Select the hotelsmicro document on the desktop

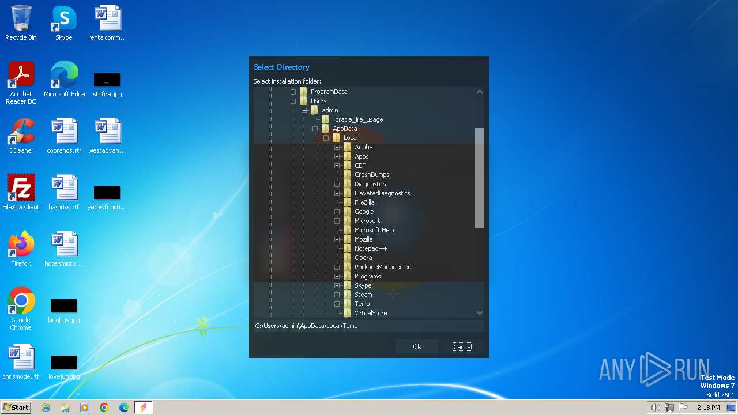(x=64, y=249)
